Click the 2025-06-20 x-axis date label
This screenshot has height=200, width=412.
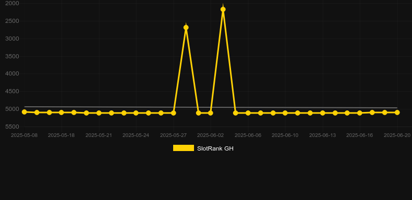coord(397,135)
